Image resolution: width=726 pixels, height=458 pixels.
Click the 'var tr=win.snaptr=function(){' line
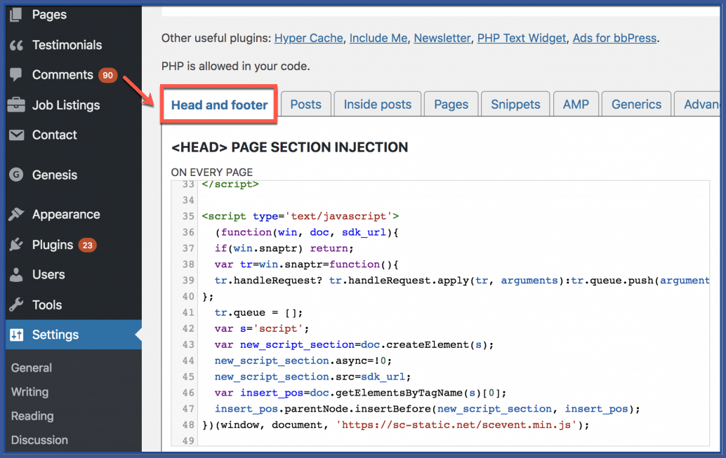point(307,264)
